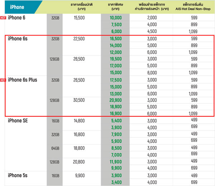Click the HOT badge beside iPhone 6
Image resolution: width=215 pixels, height=186 pixels.
[3, 18]
